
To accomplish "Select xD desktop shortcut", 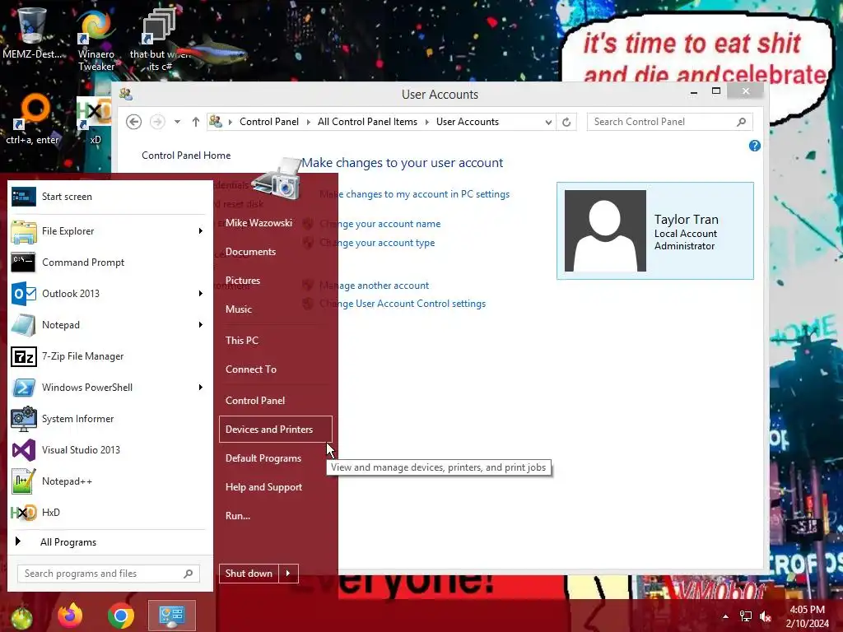I will pos(95,121).
